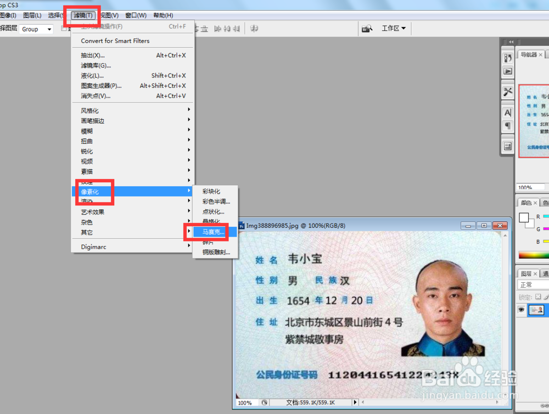This screenshot has height=414, width=549.
Task: Select 消失点(V) Vanishing Point item
Action: [x=133, y=96]
